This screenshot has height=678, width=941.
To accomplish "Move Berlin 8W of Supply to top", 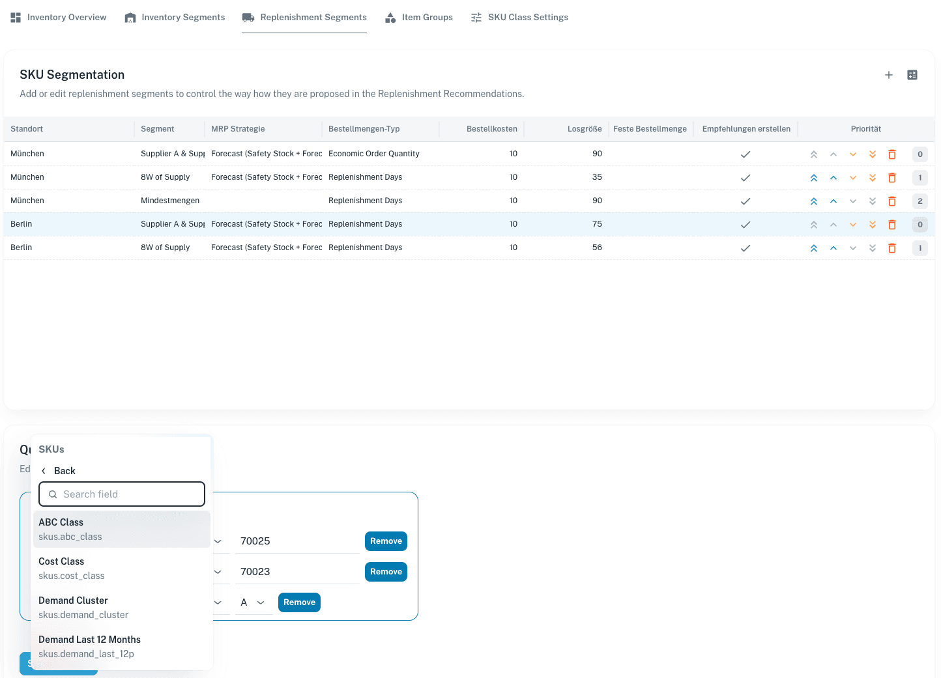I will pyautogui.click(x=814, y=248).
